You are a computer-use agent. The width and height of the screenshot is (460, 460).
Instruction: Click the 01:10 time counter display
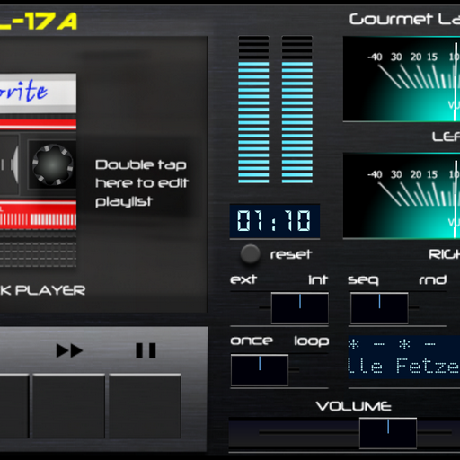(275, 221)
